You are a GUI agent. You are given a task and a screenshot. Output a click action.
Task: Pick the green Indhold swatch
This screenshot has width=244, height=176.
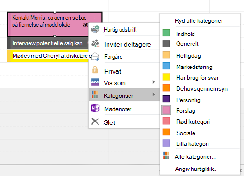pos(166,33)
